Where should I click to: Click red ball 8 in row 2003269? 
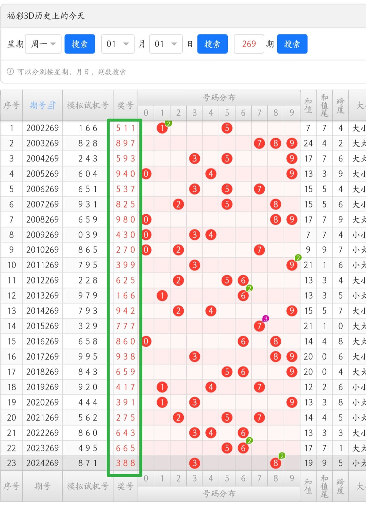click(276, 143)
